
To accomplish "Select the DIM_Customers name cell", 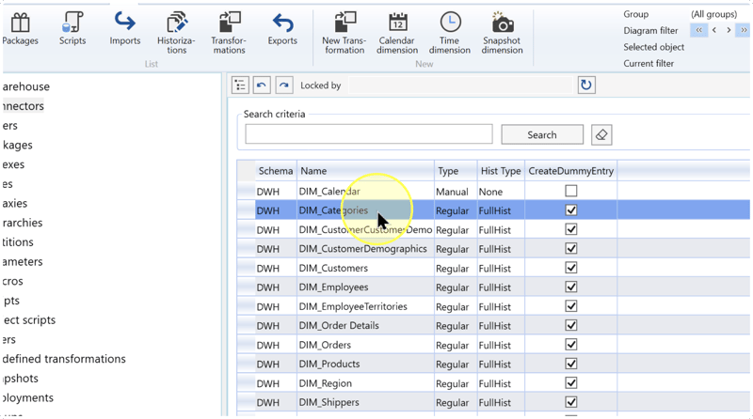I will coord(365,268).
